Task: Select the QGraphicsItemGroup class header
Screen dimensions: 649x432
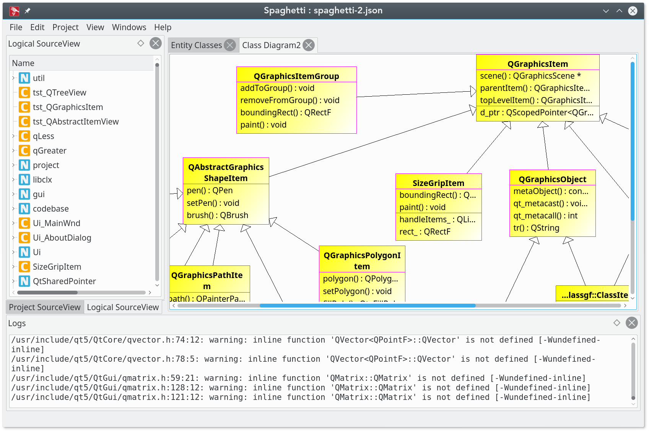Action: (296, 76)
